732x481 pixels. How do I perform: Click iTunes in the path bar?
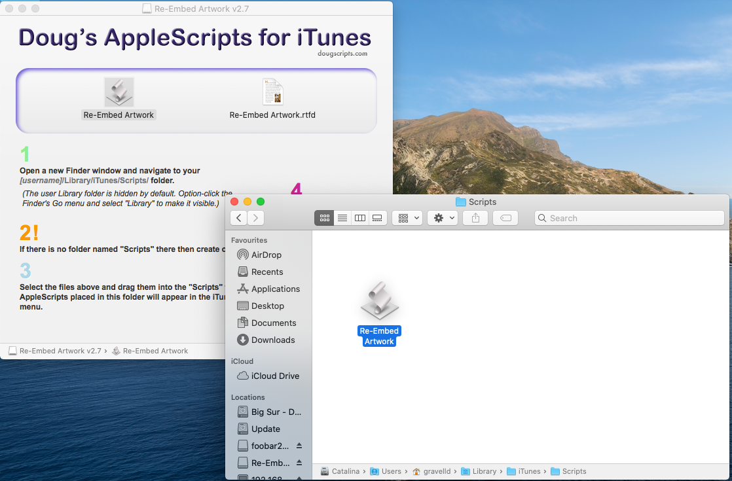click(524, 471)
